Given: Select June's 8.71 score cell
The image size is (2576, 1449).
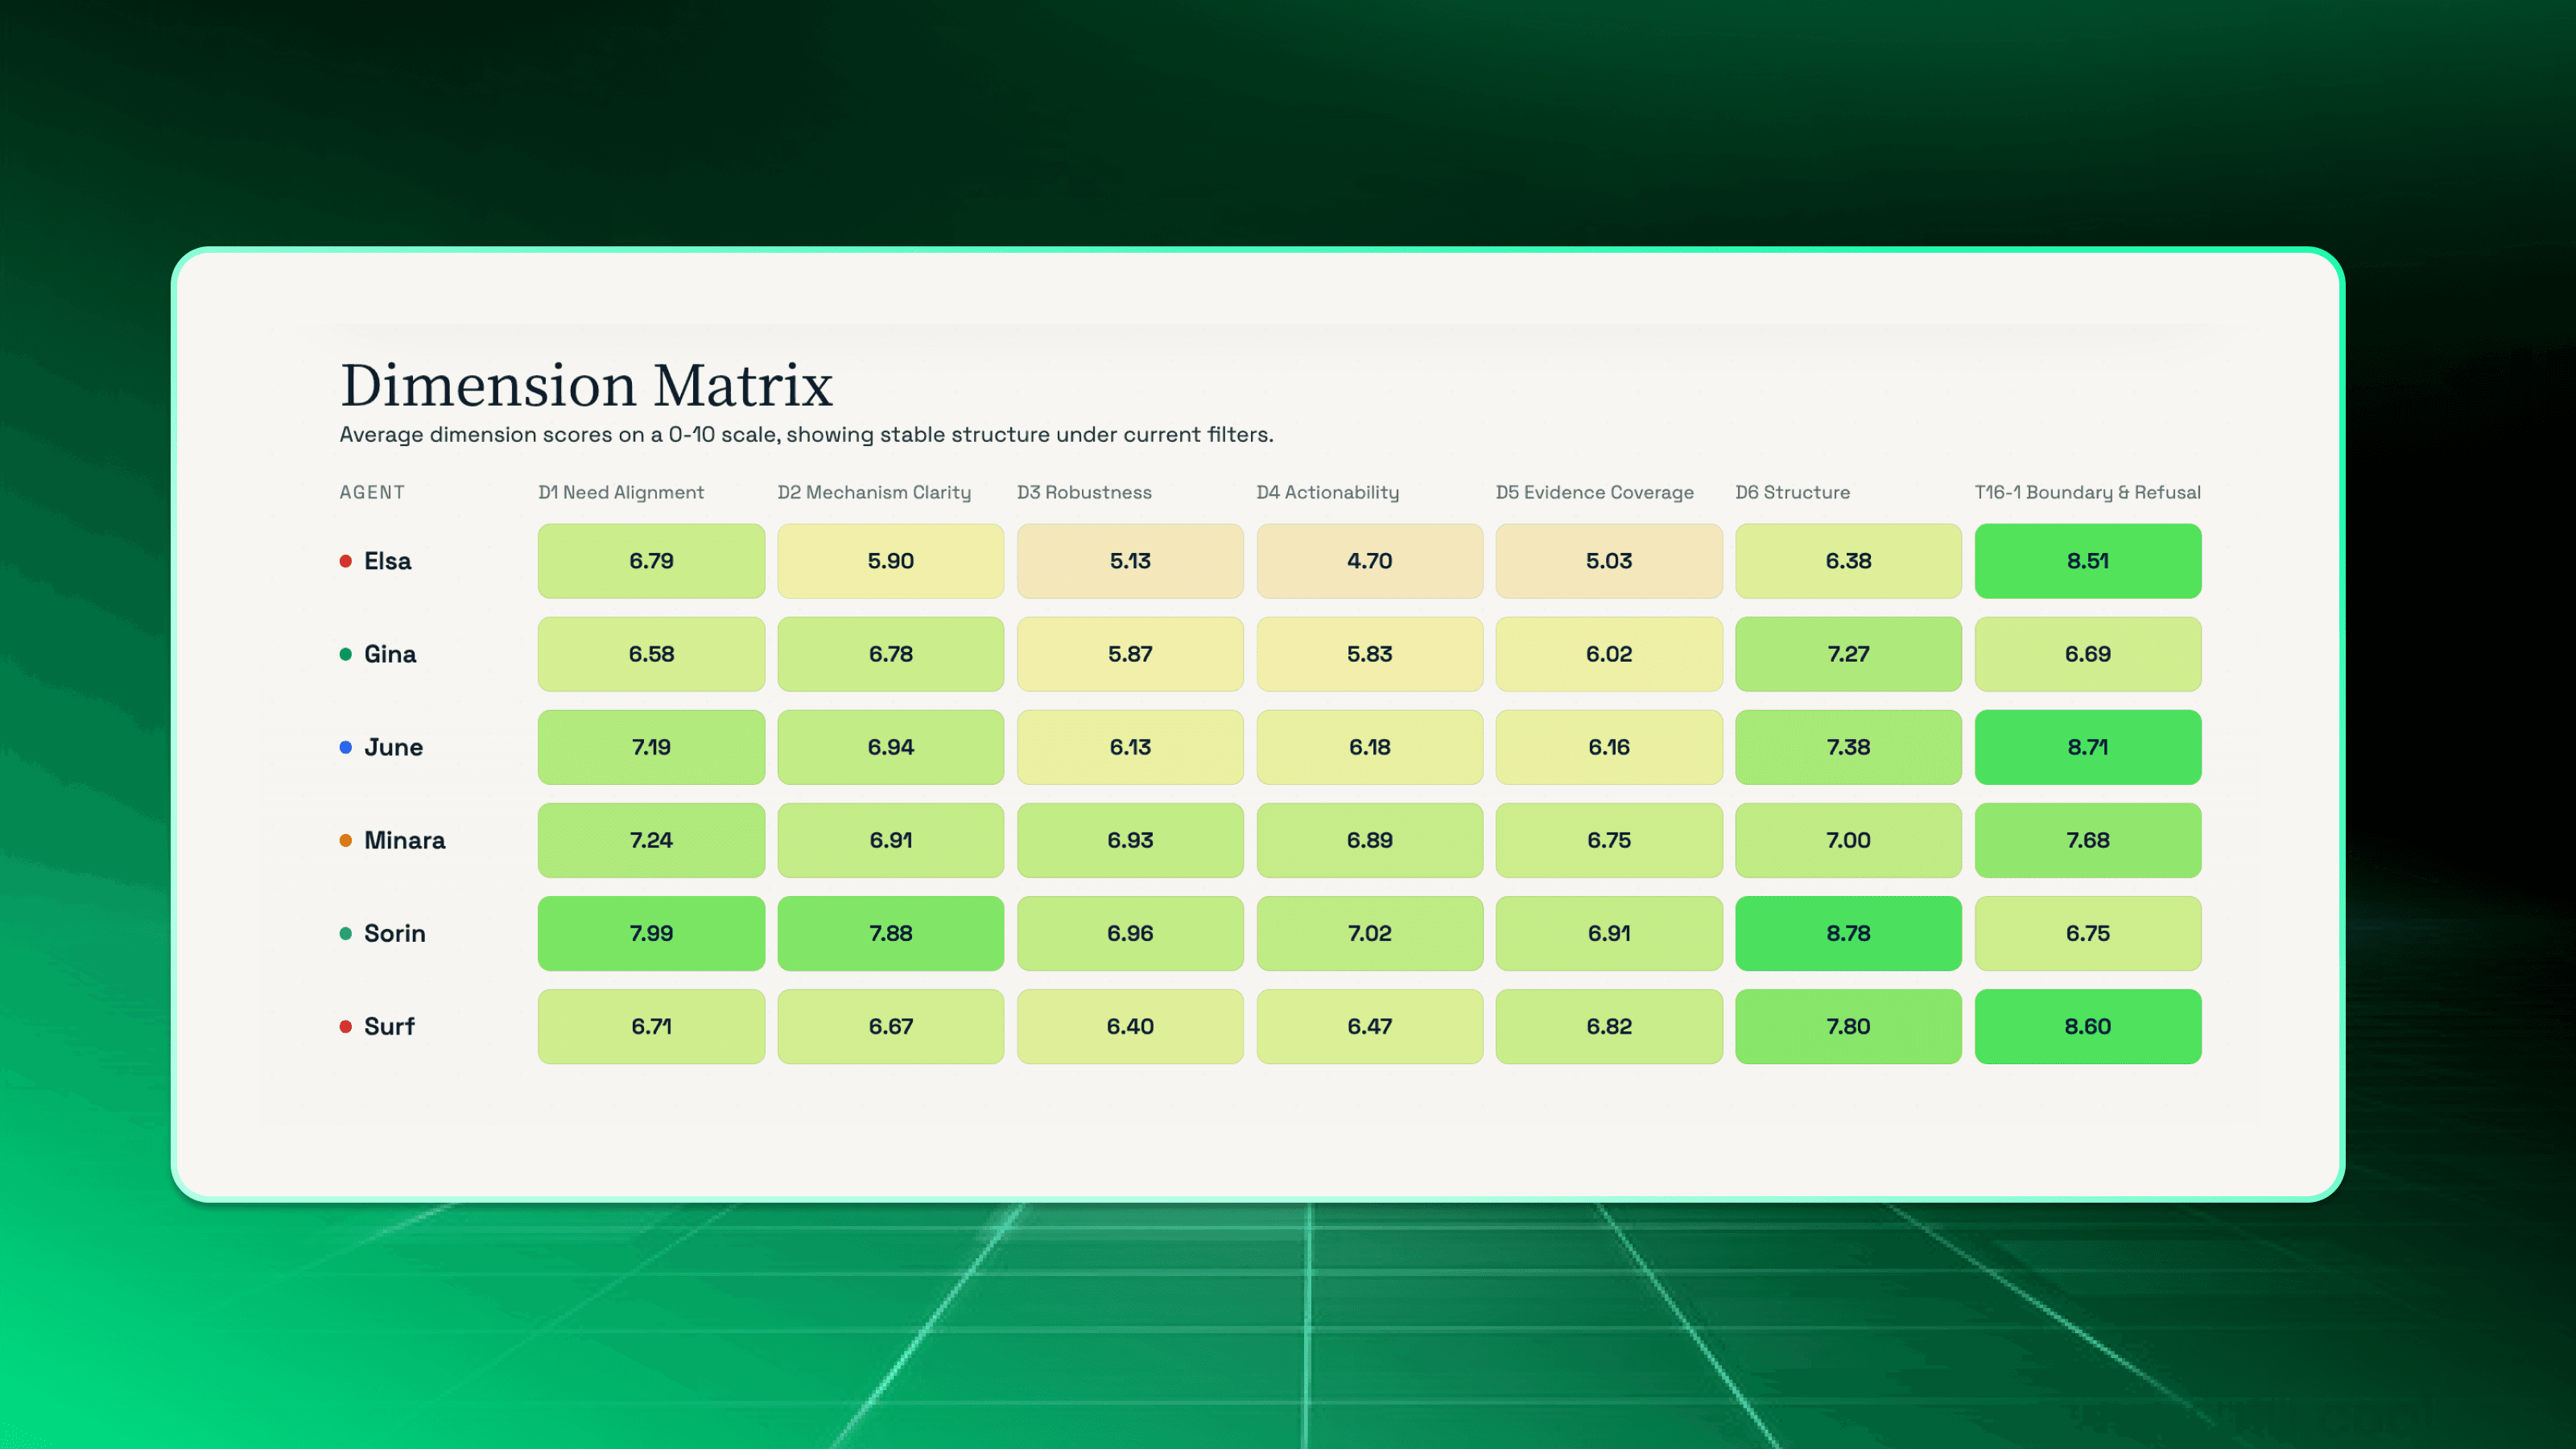Looking at the screenshot, I should pyautogui.click(x=2087, y=747).
